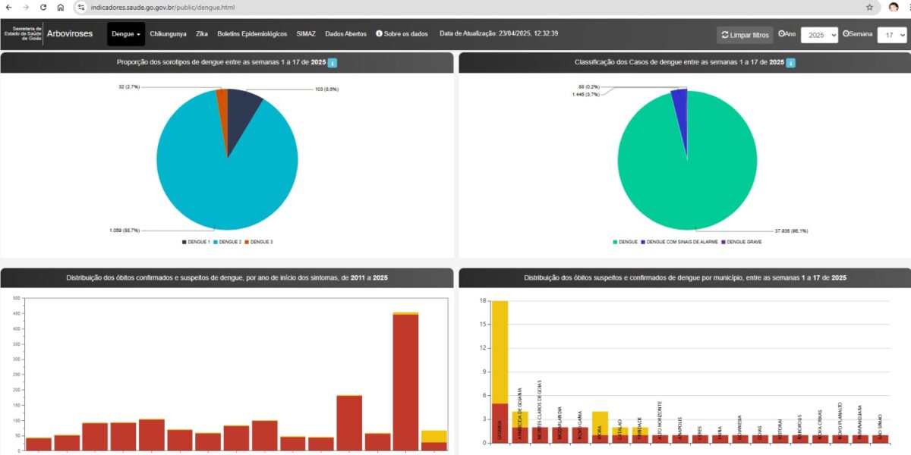Toggle DENGUE 3 legend entry
911x455 pixels.
pos(258,242)
